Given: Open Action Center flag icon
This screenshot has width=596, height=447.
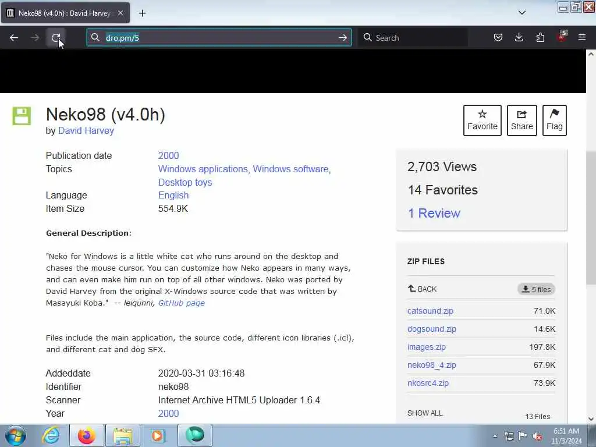Looking at the screenshot, I should [x=523, y=436].
